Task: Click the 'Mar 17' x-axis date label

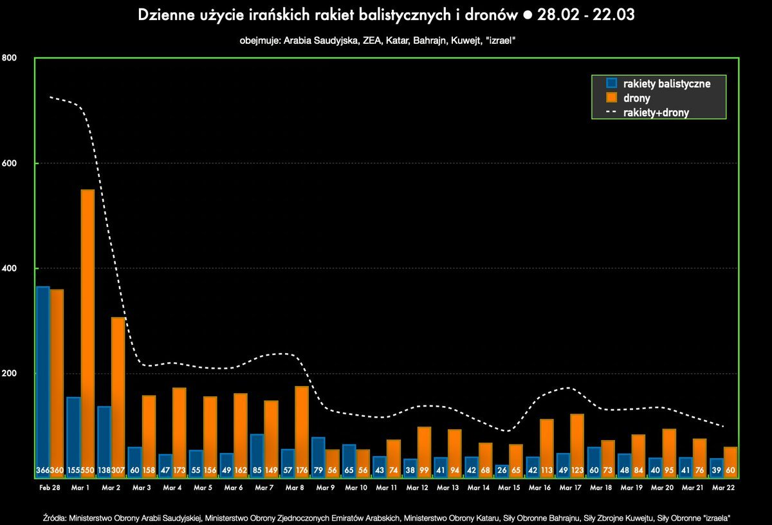Action: click(x=571, y=488)
